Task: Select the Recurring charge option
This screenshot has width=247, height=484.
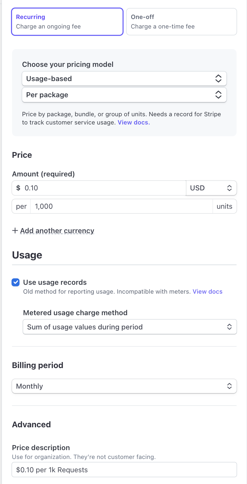Action: pos(67,22)
